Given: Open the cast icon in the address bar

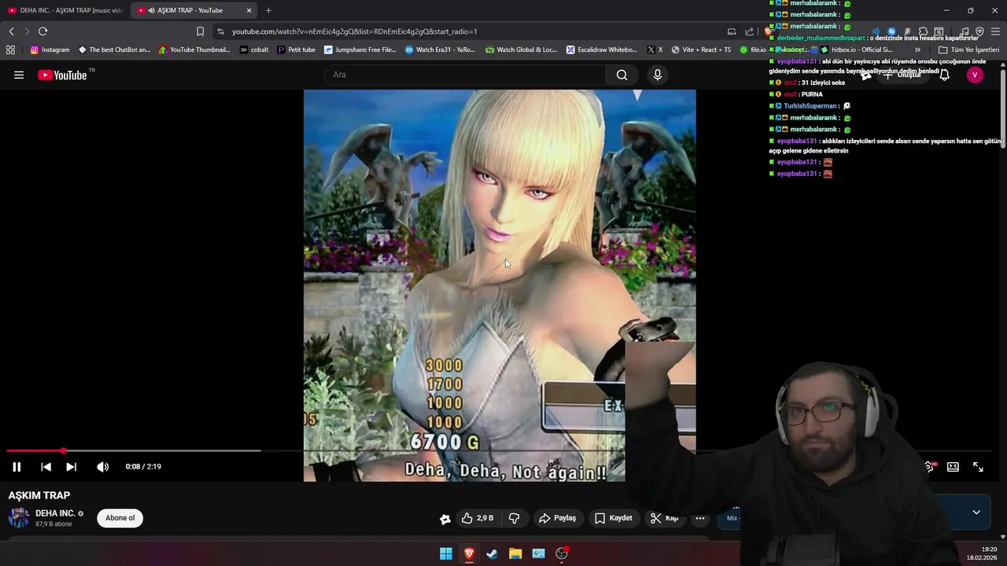Looking at the screenshot, I should pos(732,31).
